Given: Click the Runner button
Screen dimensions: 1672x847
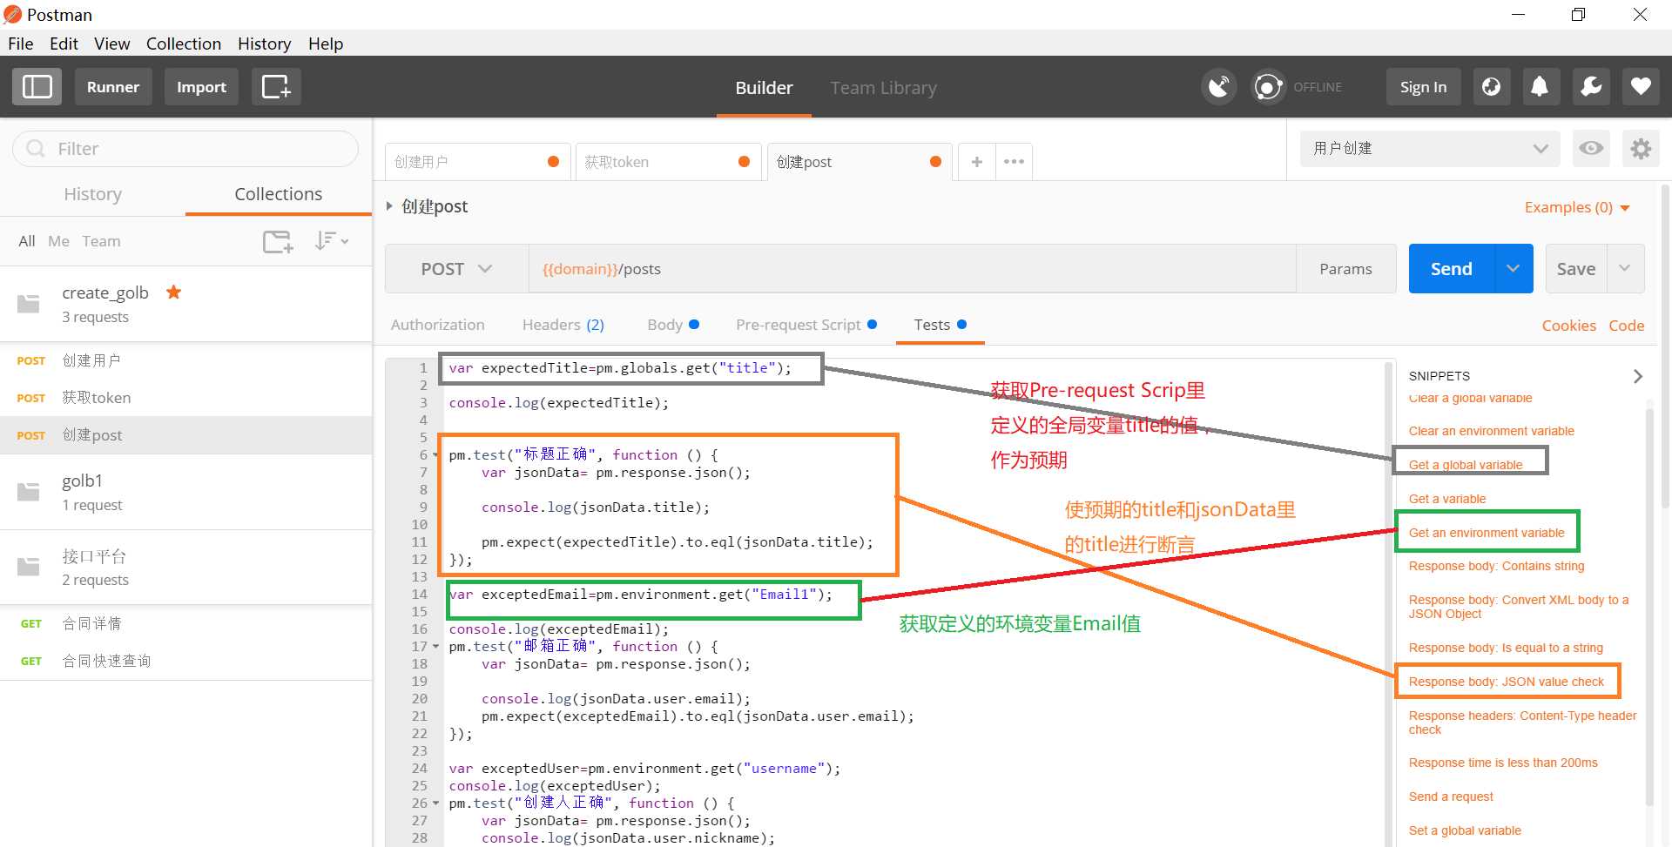Looking at the screenshot, I should coord(113,87).
